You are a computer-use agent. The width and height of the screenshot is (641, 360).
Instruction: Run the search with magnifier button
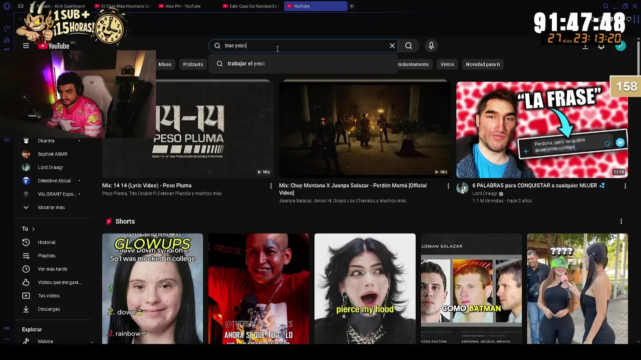click(x=409, y=45)
